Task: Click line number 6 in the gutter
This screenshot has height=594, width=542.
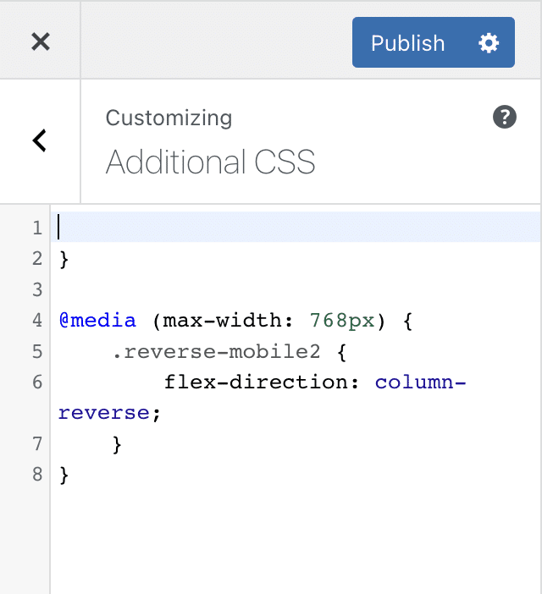Action: click(x=37, y=382)
